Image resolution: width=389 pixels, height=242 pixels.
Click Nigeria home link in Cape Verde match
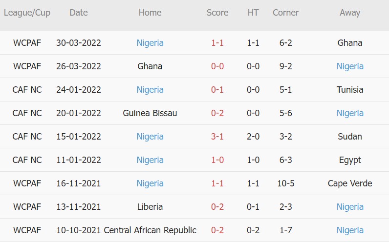pyautogui.click(x=150, y=183)
